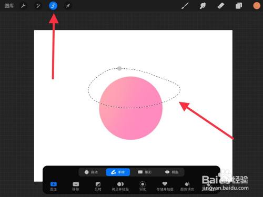Screen dimensions: 263x197
Task: Tap 反转 invert selection
Action: (x=98, y=186)
